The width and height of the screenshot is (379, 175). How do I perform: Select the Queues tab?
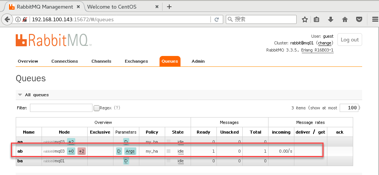click(170, 61)
